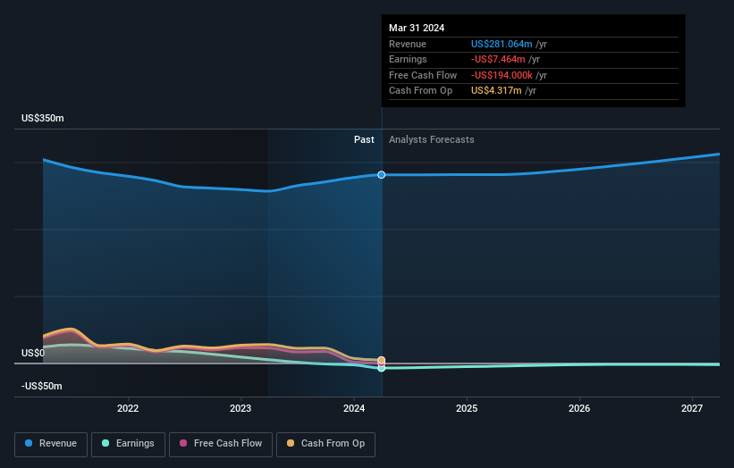
Task: Click the 'Revenue' row label in tooltip
Action: [408, 44]
